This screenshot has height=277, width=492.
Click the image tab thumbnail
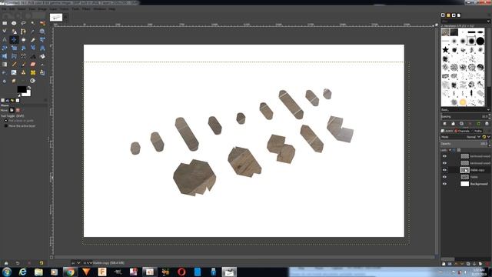point(56,18)
